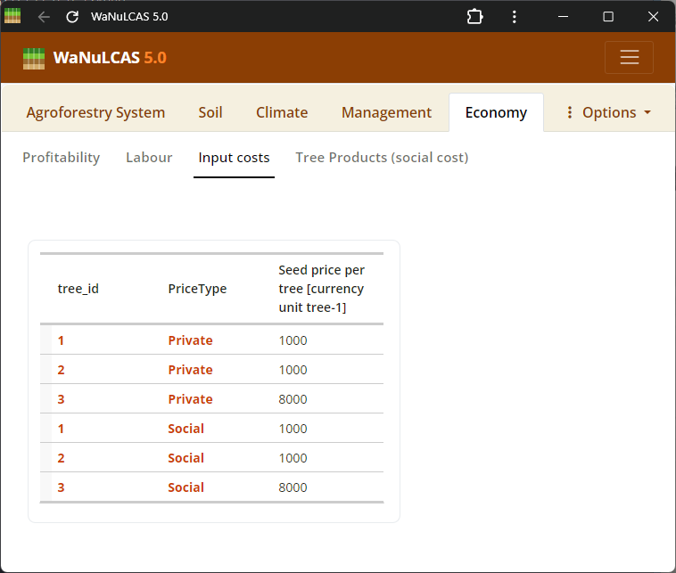View Tree Products (social cost) sub-tab
This screenshot has height=573, width=676.
click(382, 158)
